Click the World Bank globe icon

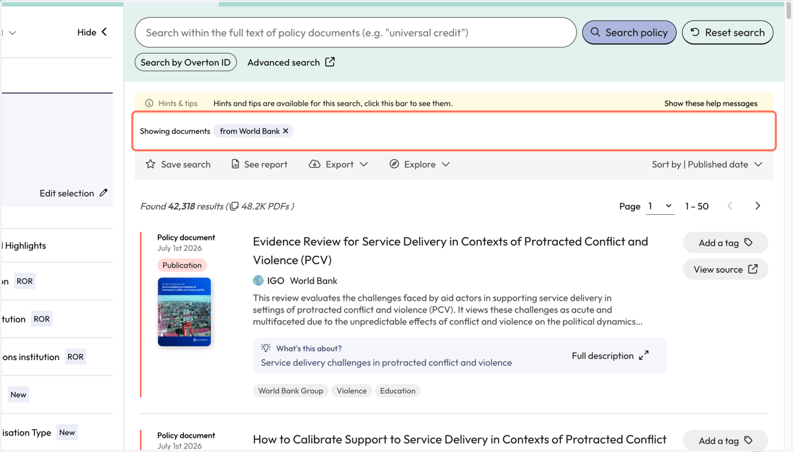tap(258, 280)
